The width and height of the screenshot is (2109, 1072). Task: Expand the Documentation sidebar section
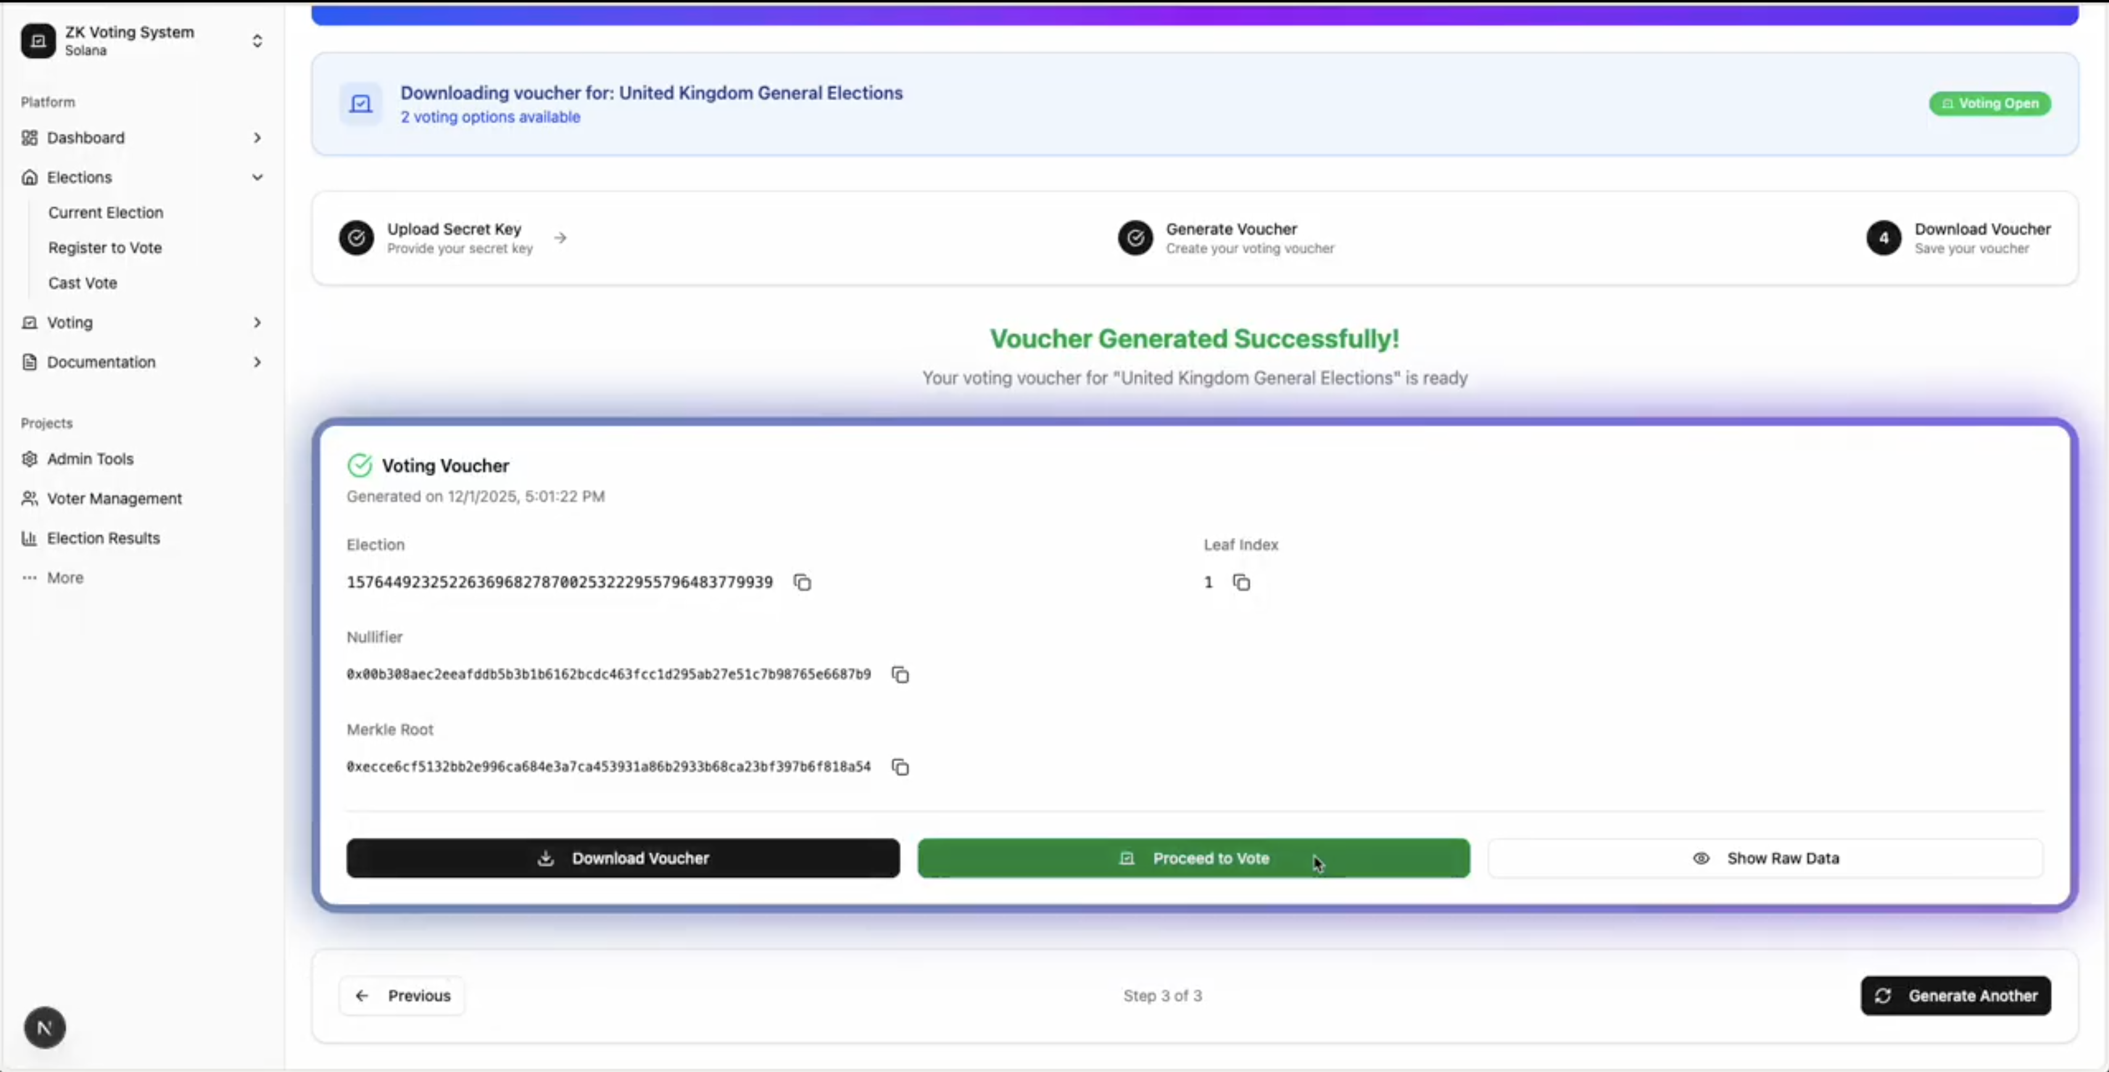point(257,361)
